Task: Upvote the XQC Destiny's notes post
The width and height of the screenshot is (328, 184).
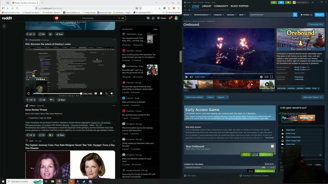Action: pos(27,100)
